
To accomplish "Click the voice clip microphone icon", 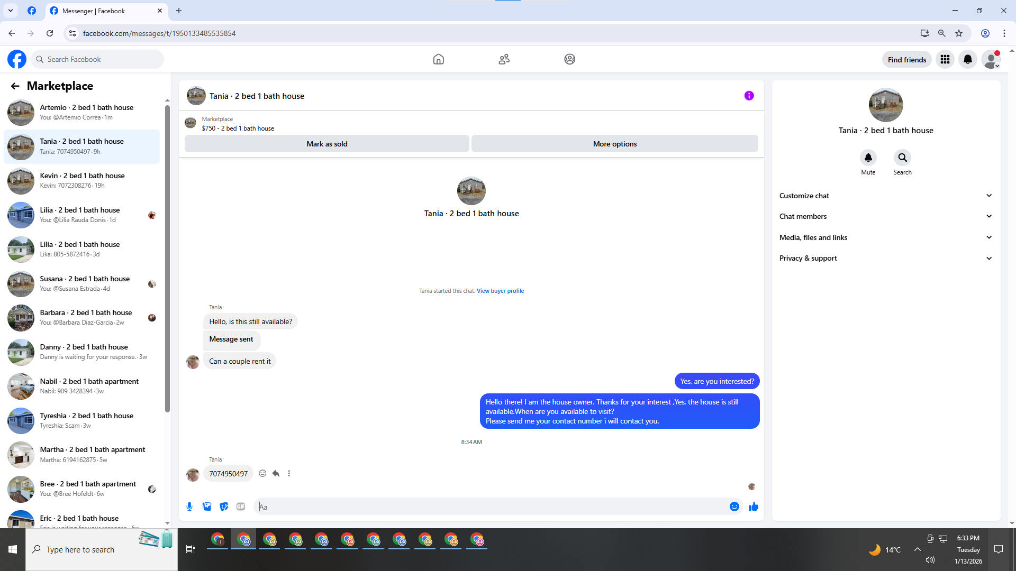I will pos(189,506).
